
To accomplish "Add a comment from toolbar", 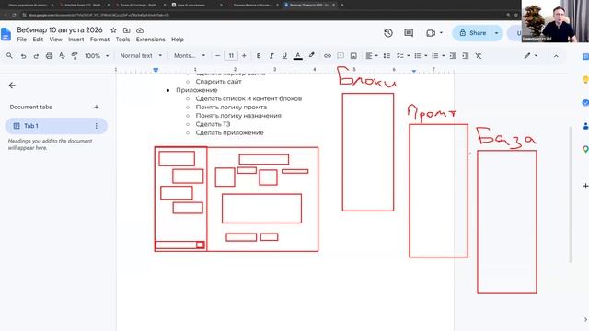I will (341, 56).
